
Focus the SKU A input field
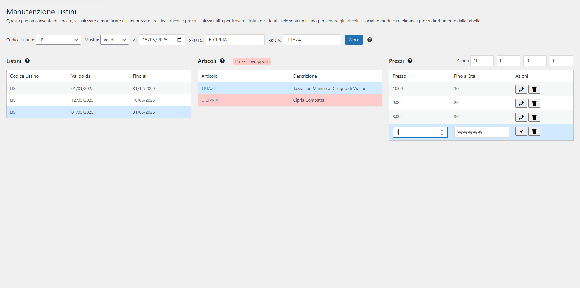(312, 40)
